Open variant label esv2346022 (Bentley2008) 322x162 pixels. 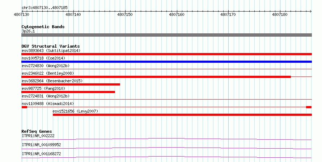click(x=48, y=73)
